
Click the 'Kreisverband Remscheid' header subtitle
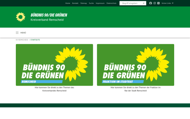tap(47, 20)
